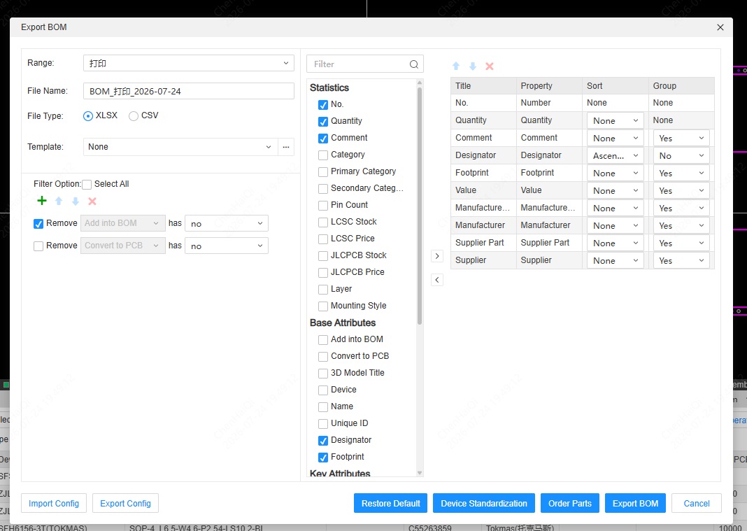Select the No. row in table
This screenshot has height=531, width=747.
(582, 102)
